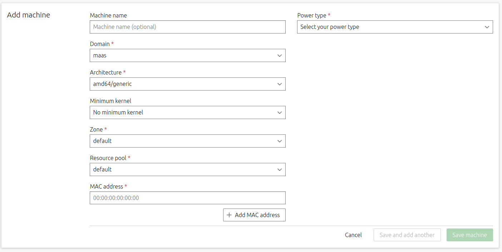502x252 pixels.
Task: Open the Domain dropdown showing maas
Action: (x=188, y=55)
